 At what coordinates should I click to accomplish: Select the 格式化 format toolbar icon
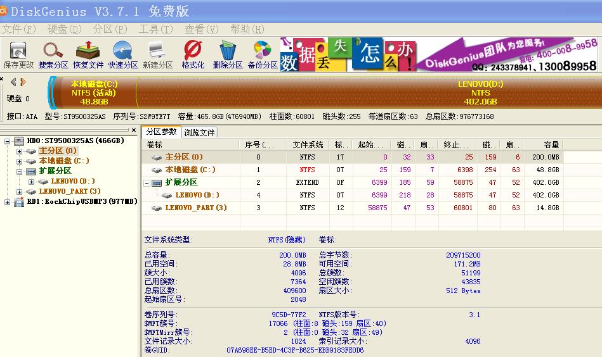pyautogui.click(x=193, y=55)
